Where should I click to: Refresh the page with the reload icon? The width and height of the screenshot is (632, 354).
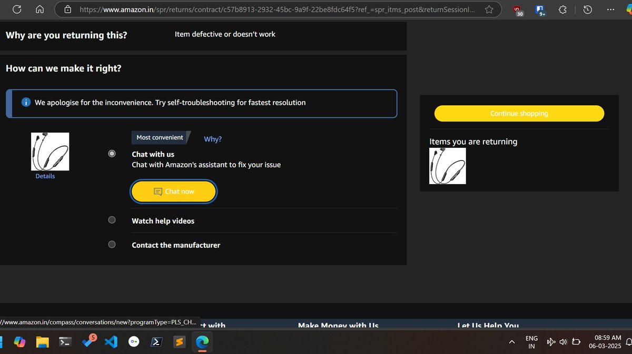[x=17, y=9]
